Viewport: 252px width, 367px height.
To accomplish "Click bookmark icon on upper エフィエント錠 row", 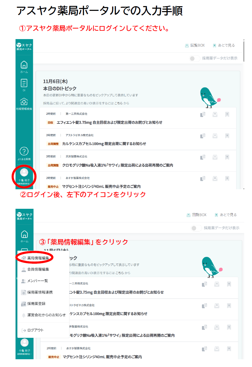I will 227,114.
